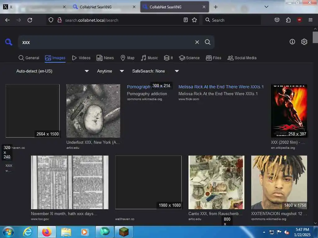Switch to the Files category tab
Image resolution: width=318 pixels, height=238 pixels.
(214, 58)
